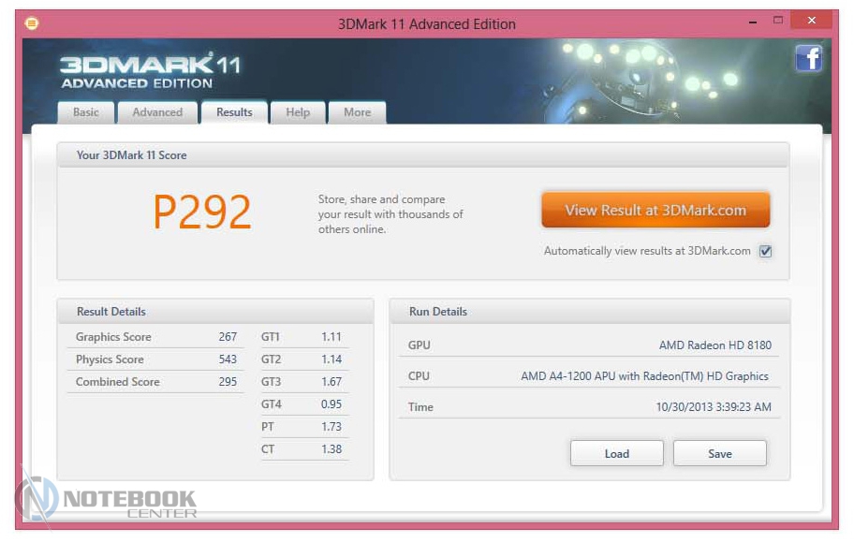Select the Physics Score row

[x=155, y=360]
